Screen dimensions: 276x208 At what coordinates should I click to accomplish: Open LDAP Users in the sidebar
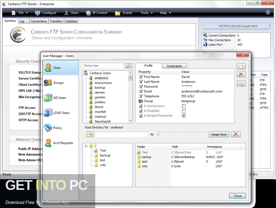coord(61,113)
